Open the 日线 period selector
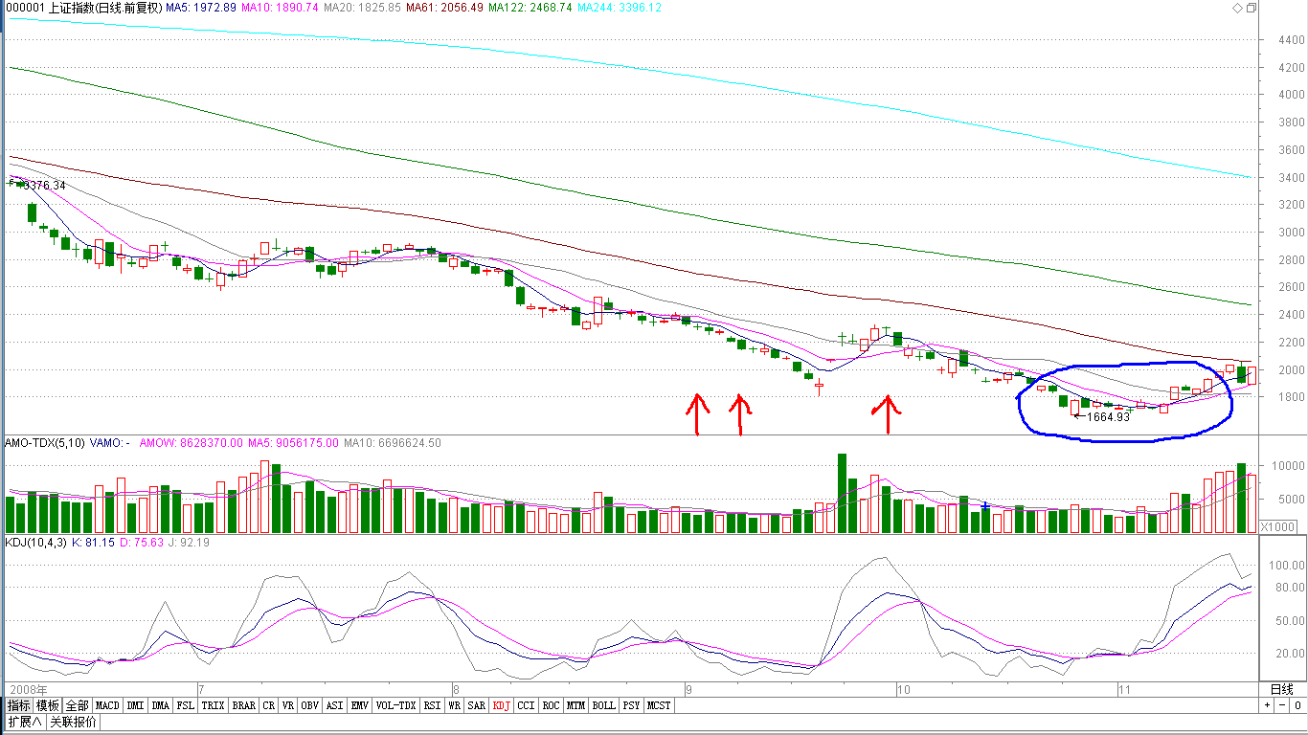 tap(1281, 689)
